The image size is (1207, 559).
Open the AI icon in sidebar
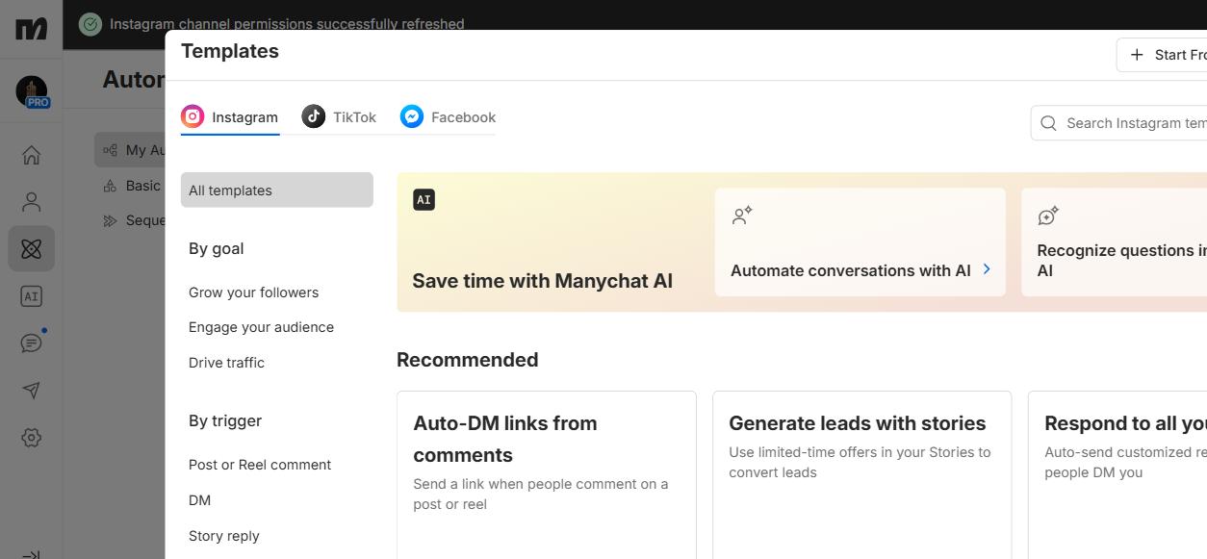point(31,296)
